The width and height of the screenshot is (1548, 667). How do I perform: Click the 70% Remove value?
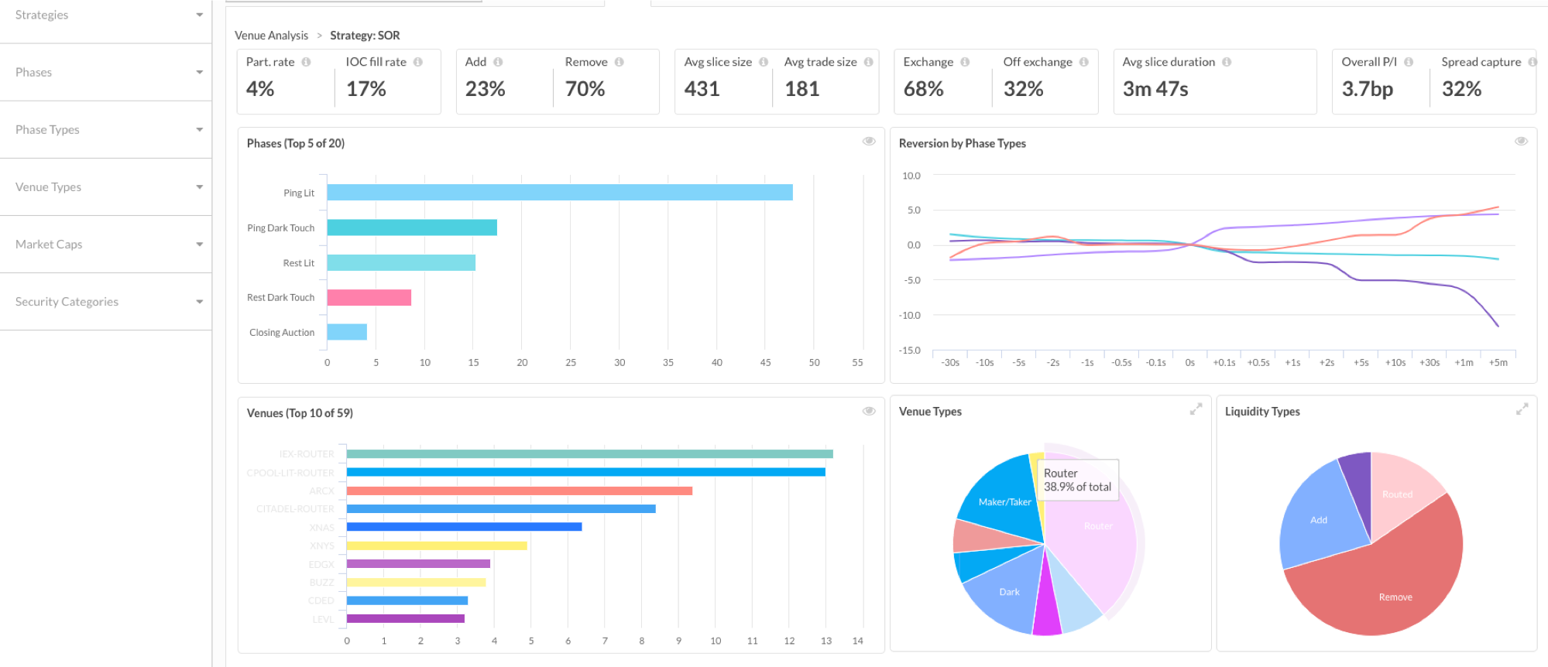click(585, 89)
